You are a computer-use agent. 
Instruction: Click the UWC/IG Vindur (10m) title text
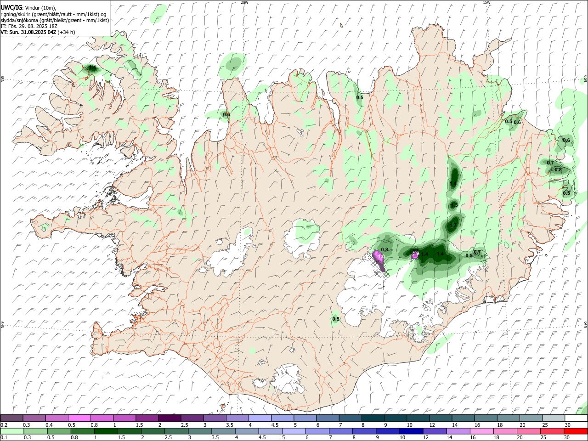pyautogui.click(x=28, y=8)
